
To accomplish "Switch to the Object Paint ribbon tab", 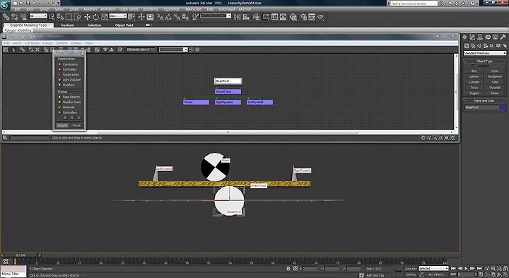I will pos(124,25).
